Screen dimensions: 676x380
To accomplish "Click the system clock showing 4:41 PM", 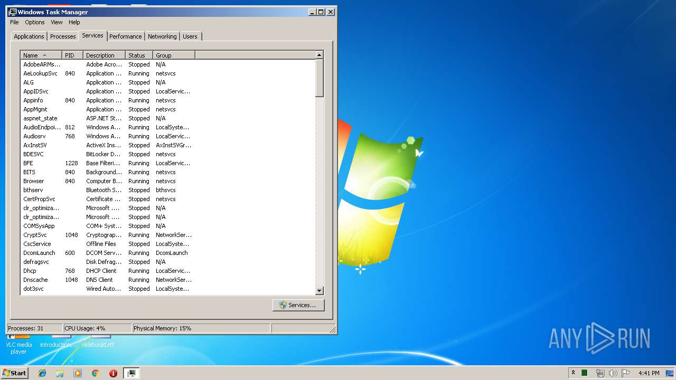I will pos(649,373).
